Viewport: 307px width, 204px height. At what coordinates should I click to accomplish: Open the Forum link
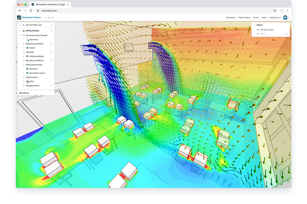[x=256, y=18]
